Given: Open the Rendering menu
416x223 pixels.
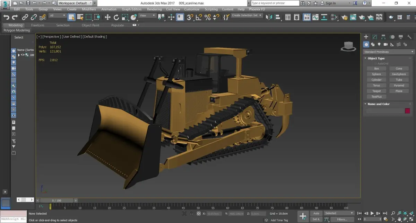Looking at the screenshot, I should pos(154,9).
